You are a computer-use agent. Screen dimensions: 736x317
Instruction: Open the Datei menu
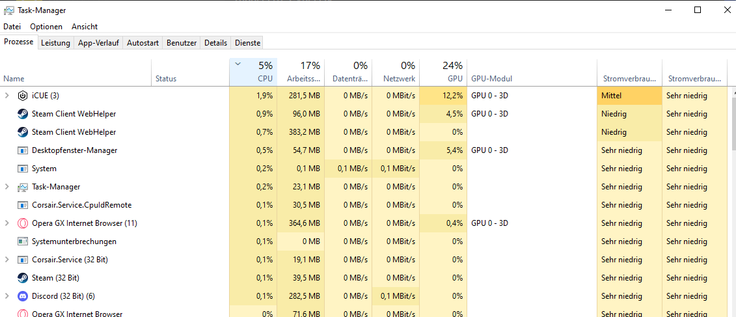[12, 27]
